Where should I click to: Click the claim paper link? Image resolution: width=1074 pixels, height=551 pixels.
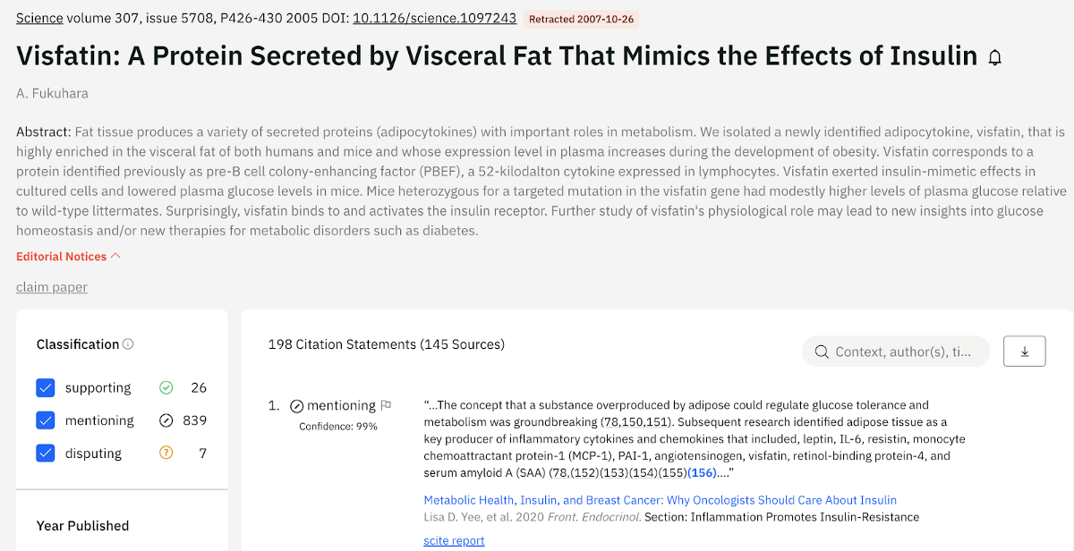point(52,287)
